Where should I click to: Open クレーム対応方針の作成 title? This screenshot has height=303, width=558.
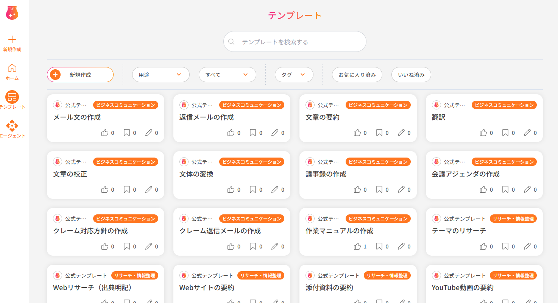click(90, 231)
